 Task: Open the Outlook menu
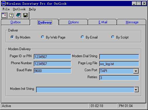tap(19, 9)
